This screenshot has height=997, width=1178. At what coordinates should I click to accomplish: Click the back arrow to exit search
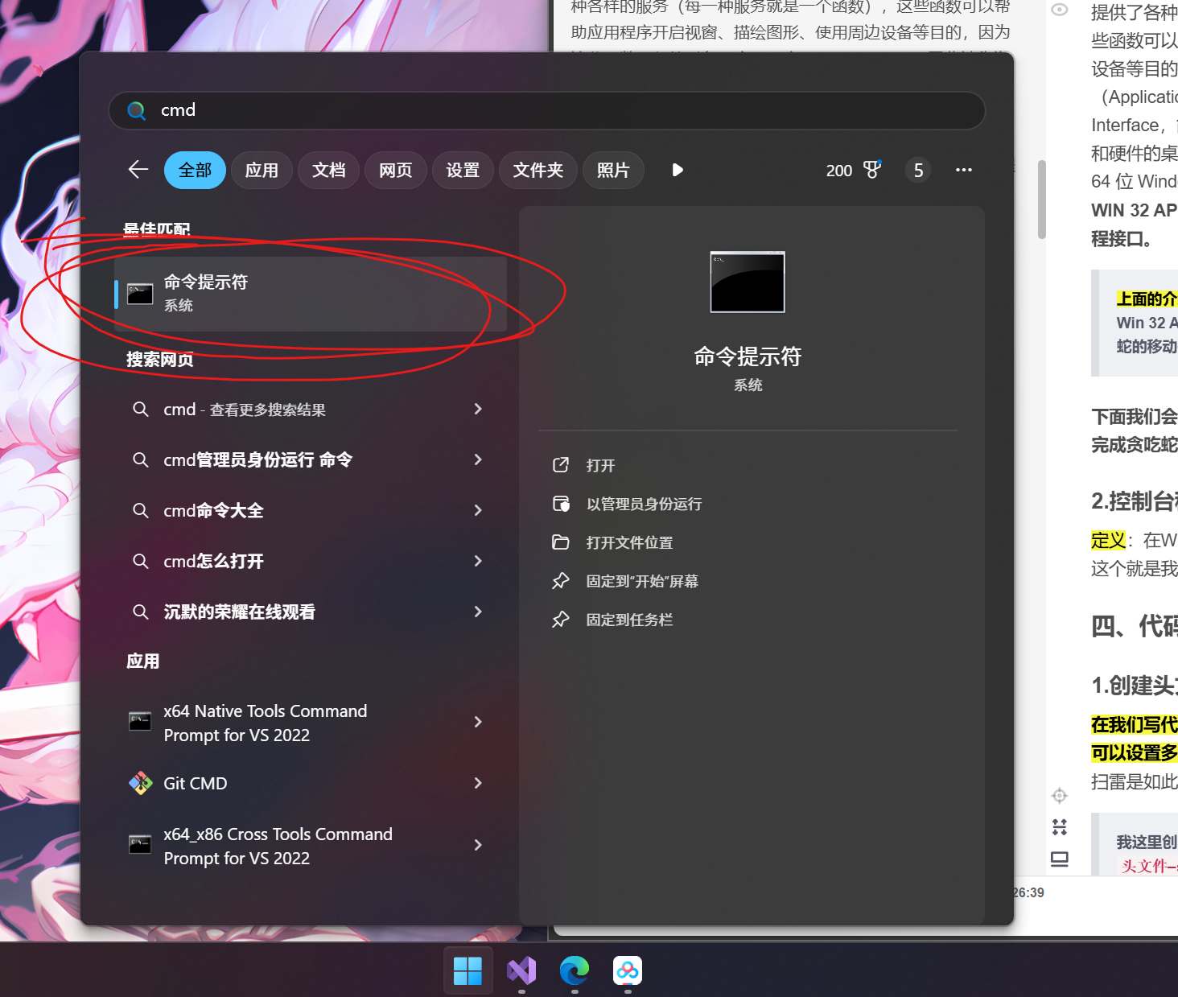tap(138, 170)
